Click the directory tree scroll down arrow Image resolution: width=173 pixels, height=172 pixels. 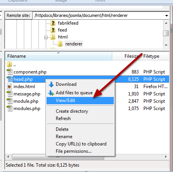pos(166,45)
